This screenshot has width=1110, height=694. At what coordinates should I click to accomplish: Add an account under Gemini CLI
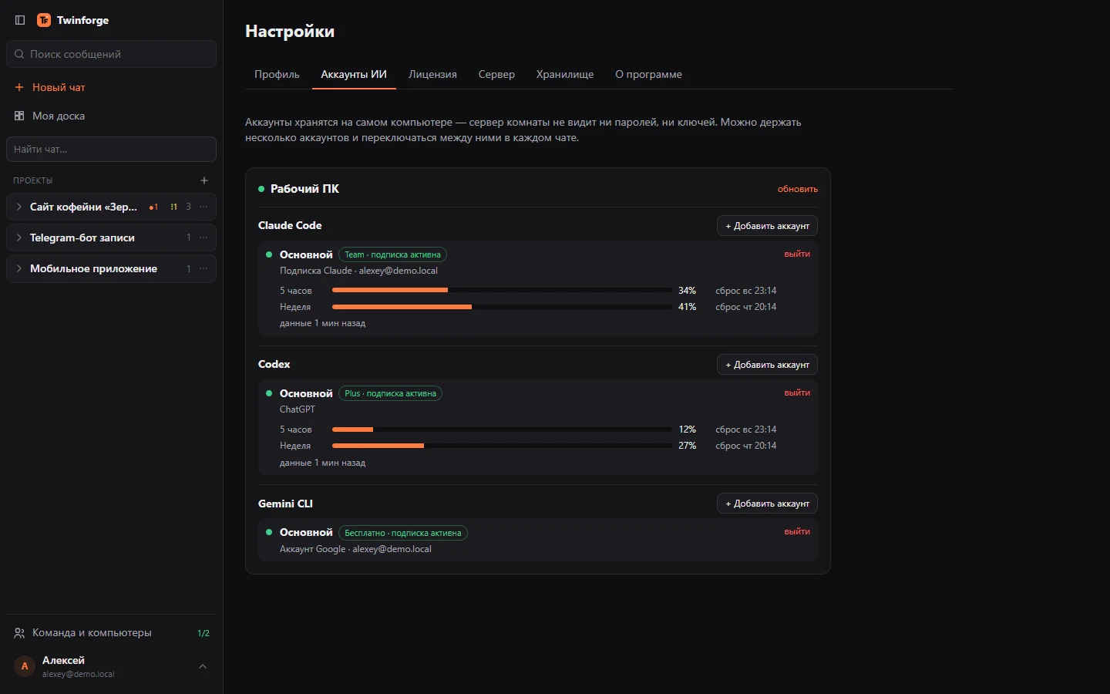[x=767, y=504]
